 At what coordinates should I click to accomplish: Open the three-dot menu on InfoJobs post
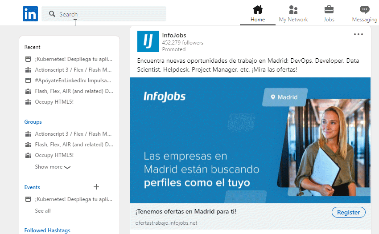coord(358,34)
